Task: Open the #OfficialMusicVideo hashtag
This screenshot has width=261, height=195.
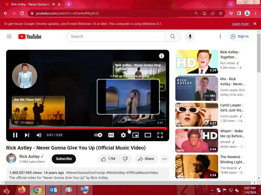Action: tap(142, 173)
